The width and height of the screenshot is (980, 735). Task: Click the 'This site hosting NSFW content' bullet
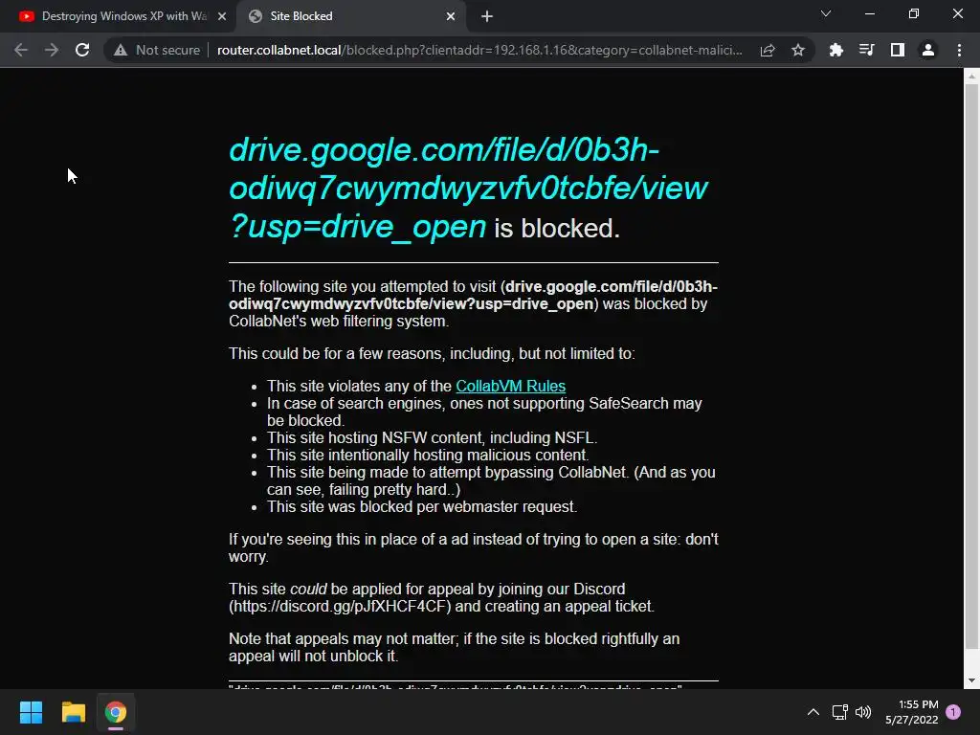(432, 438)
